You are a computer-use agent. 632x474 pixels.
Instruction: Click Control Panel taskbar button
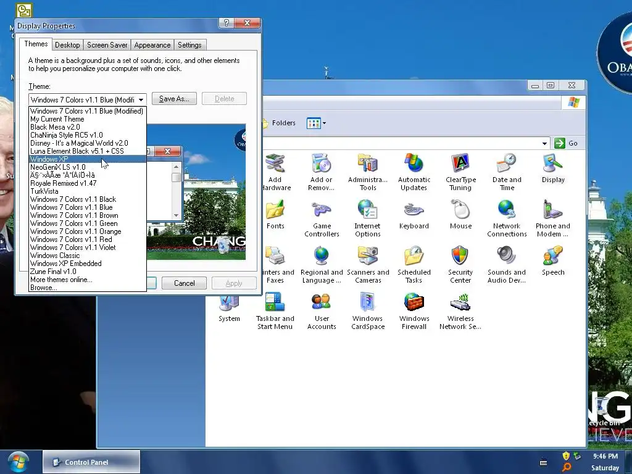[91, 462]
